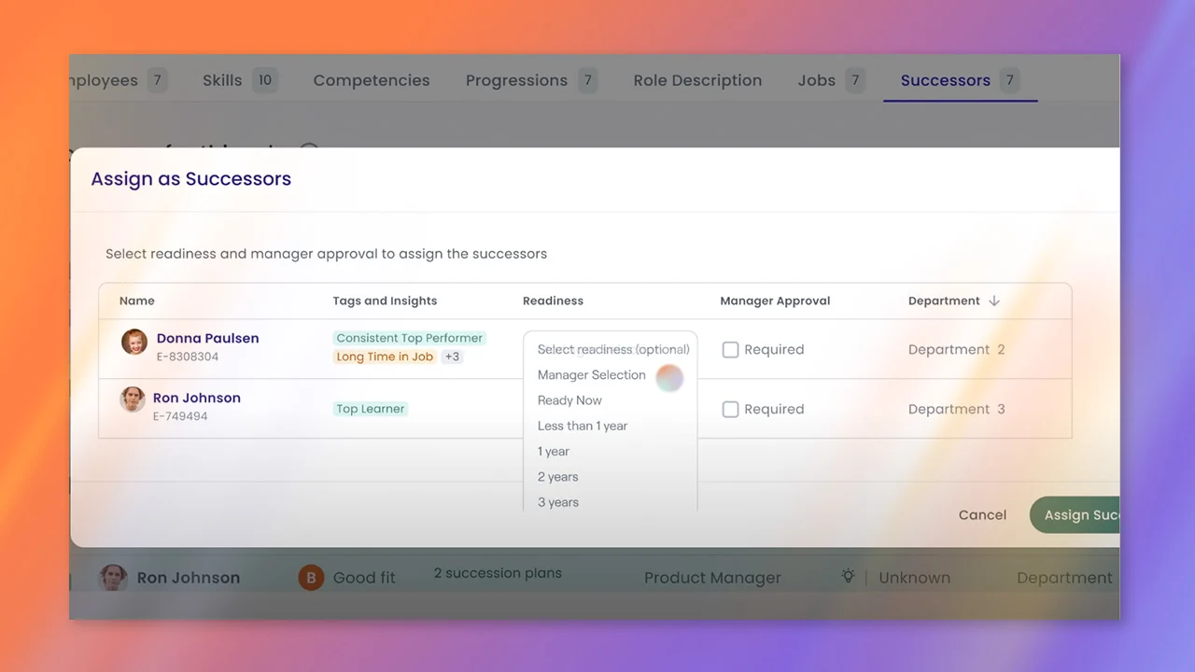Cancel the Assign as Successors dialog
The height and width of the screenshot is (672, 1195).
click(x=982, y=515)
